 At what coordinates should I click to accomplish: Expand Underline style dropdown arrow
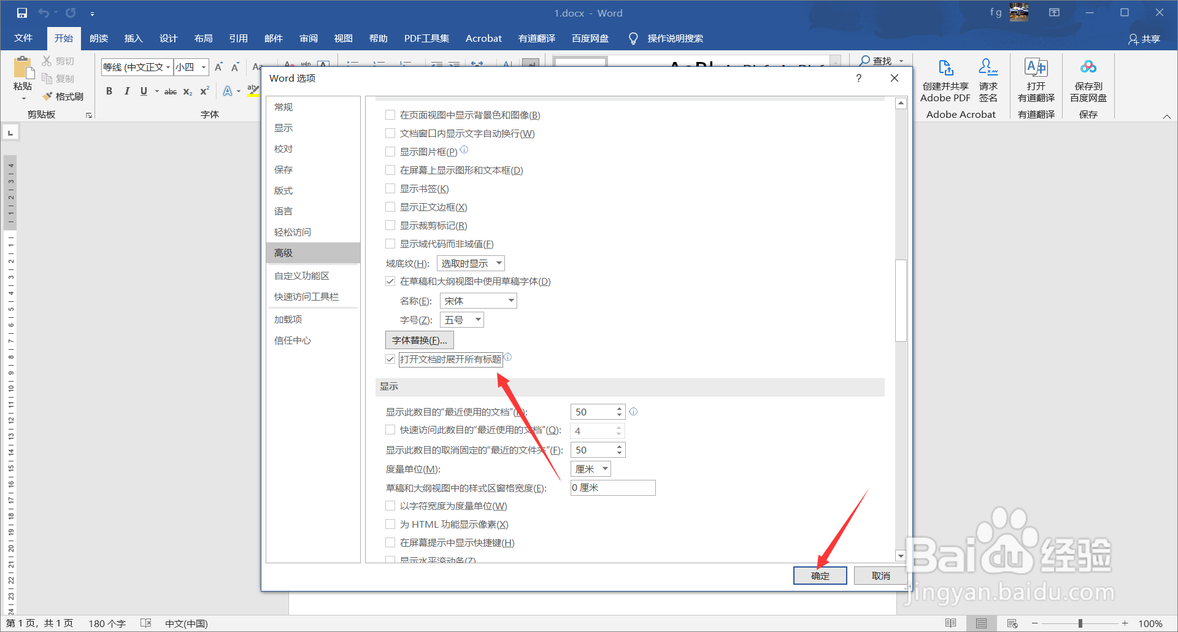pos(156,91)
